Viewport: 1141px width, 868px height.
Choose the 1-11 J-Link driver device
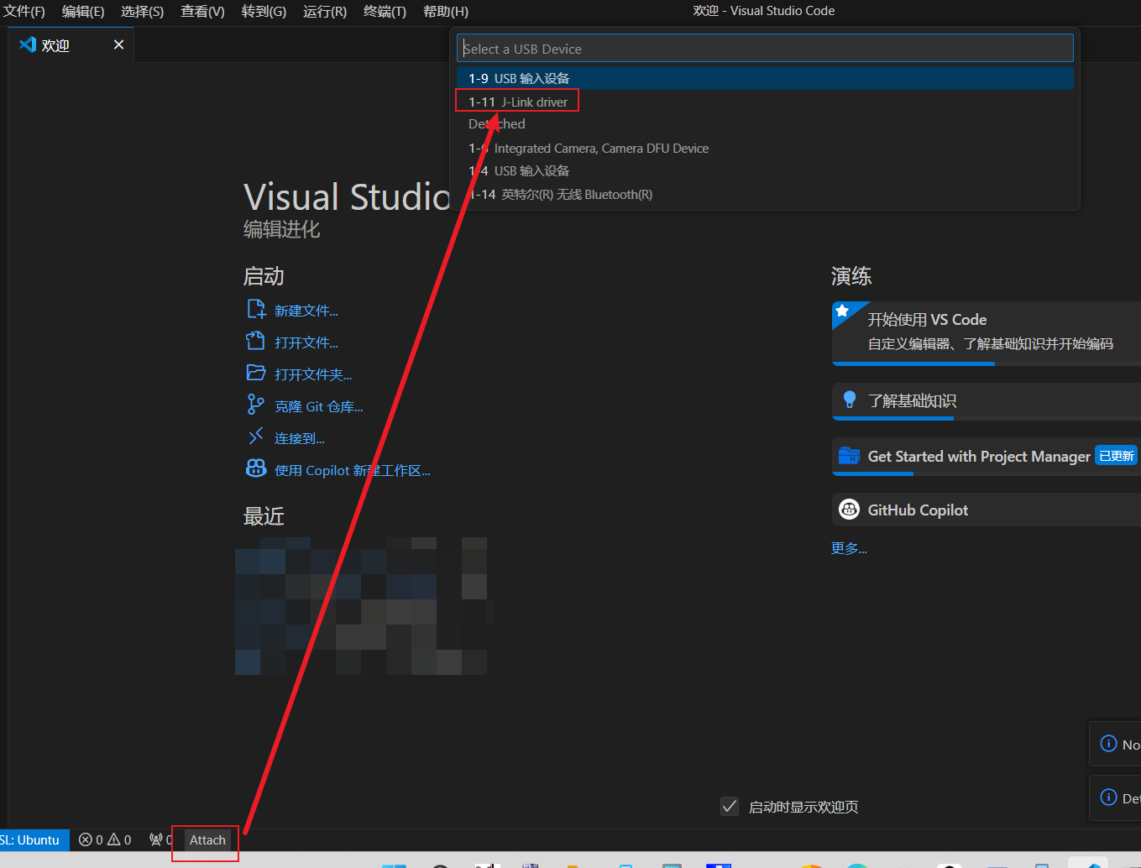[765, 102]
